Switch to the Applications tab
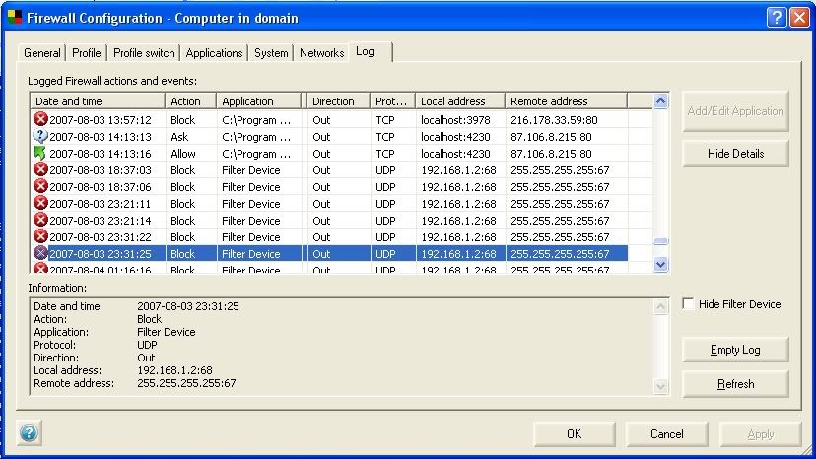Viewport: 816px width, 459px height. pyautogui.click(x=214, y=53)
